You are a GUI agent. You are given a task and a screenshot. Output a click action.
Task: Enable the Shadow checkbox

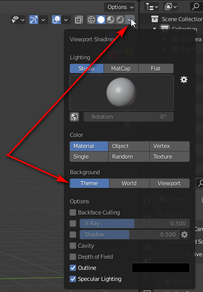[73, 235]
